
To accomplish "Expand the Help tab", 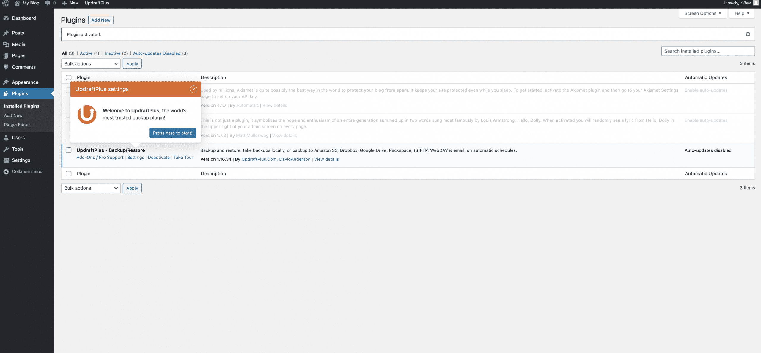I will coord(742,13).
